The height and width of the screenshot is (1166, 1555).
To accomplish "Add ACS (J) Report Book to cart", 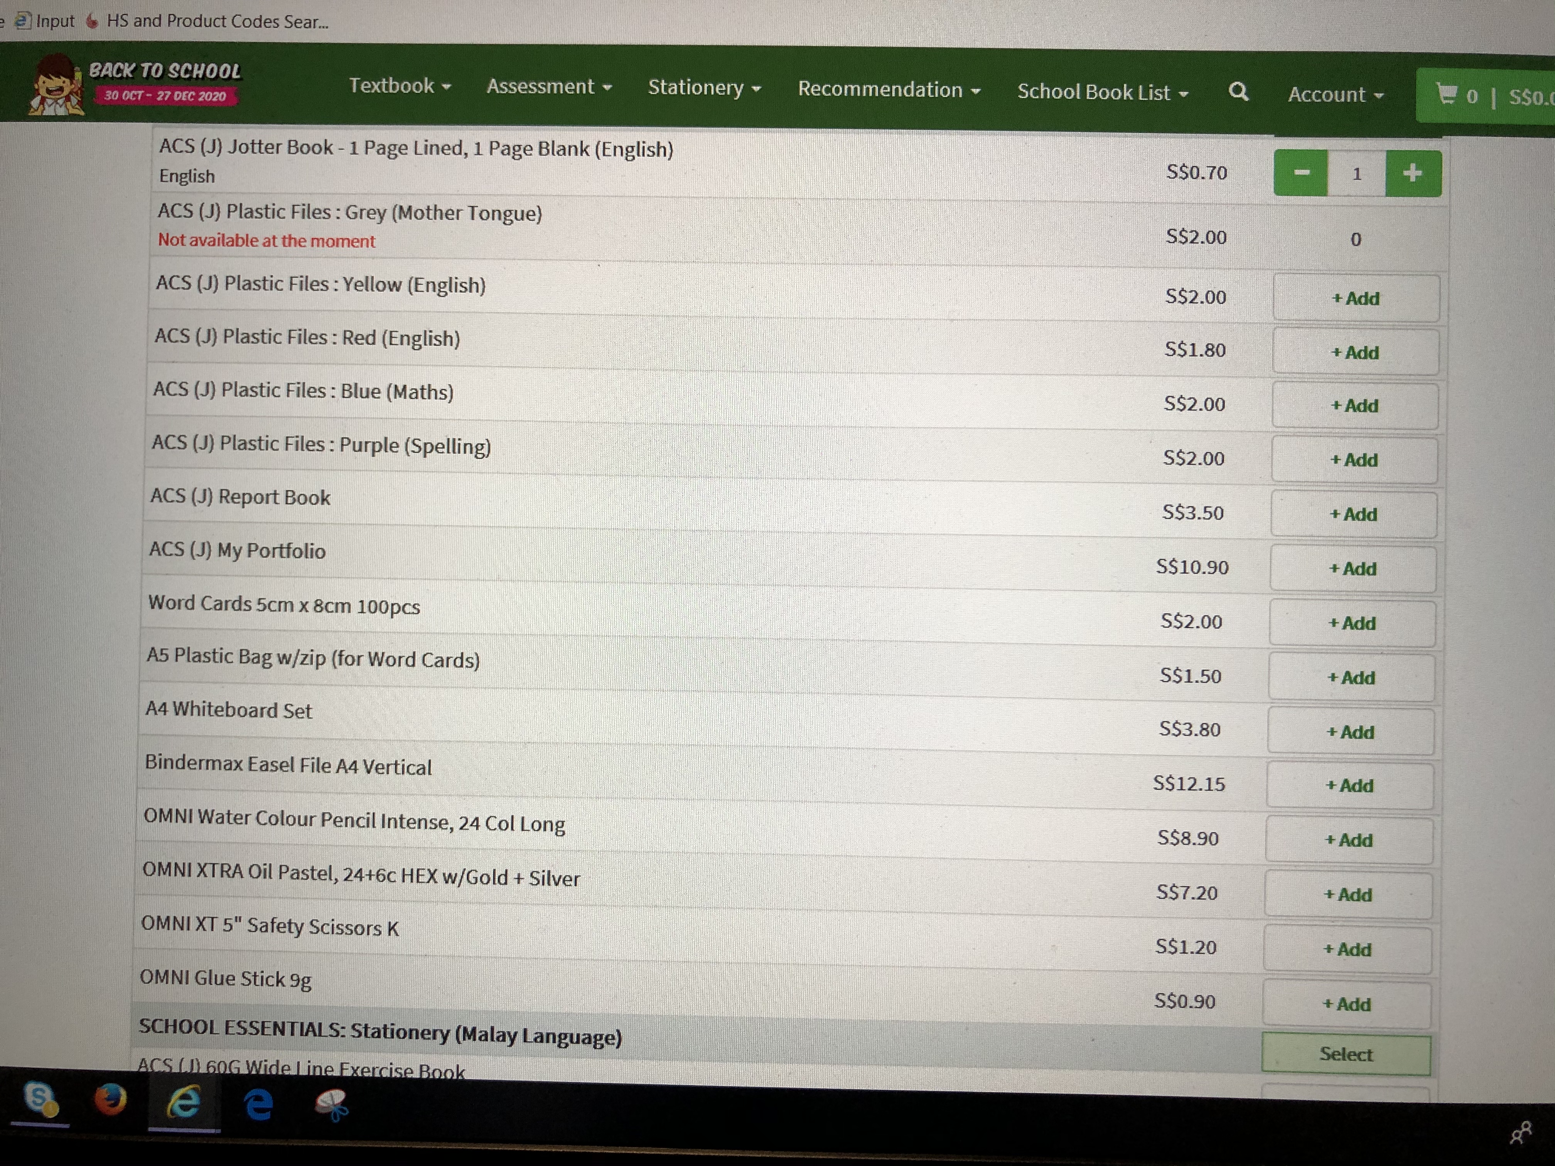I will click(x=1353, y=514).
